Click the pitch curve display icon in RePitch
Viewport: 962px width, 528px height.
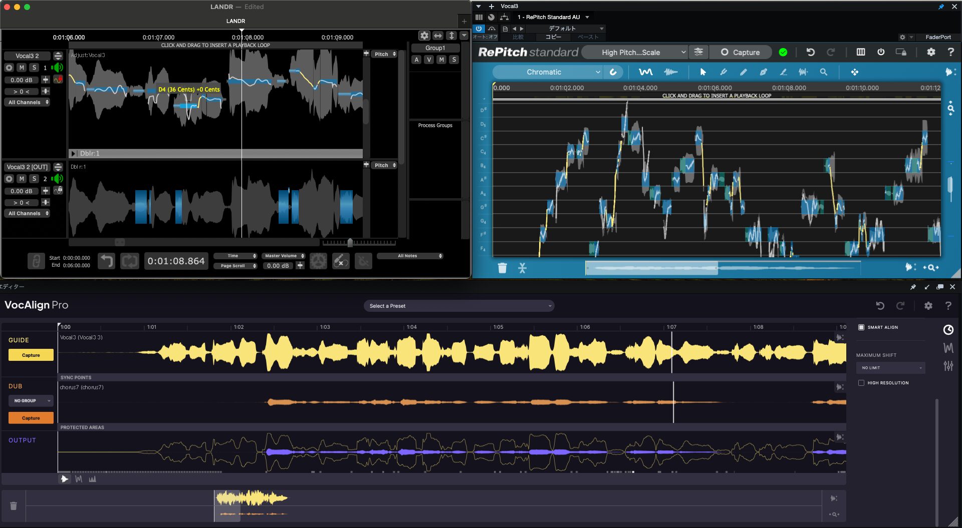point(646,72)
